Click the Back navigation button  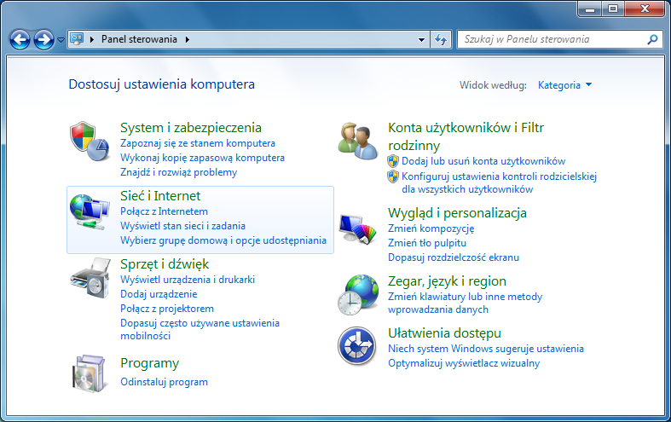20,39
